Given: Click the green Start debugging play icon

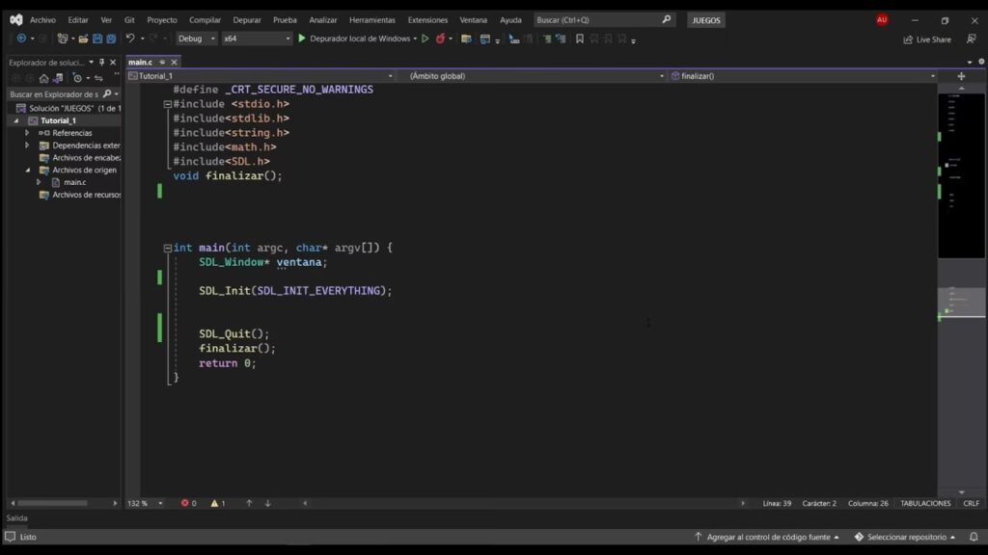Looking at the screenshot, I should [x=302, y=39].
